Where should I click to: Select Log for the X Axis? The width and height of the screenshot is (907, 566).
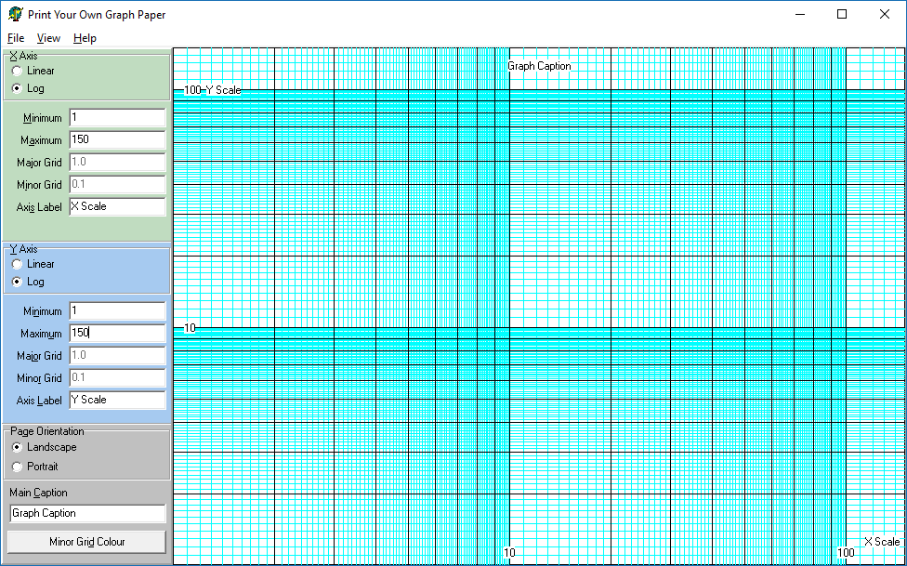click(x=18, y=88)
